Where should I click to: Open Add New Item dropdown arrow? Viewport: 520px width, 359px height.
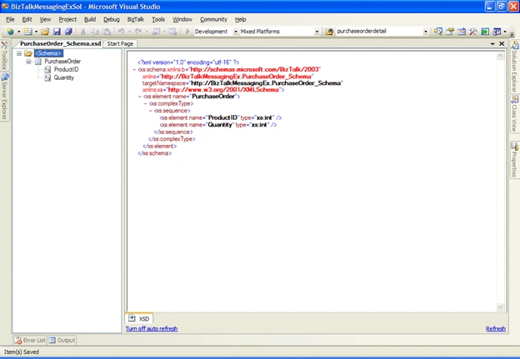[x=36, y=32]
